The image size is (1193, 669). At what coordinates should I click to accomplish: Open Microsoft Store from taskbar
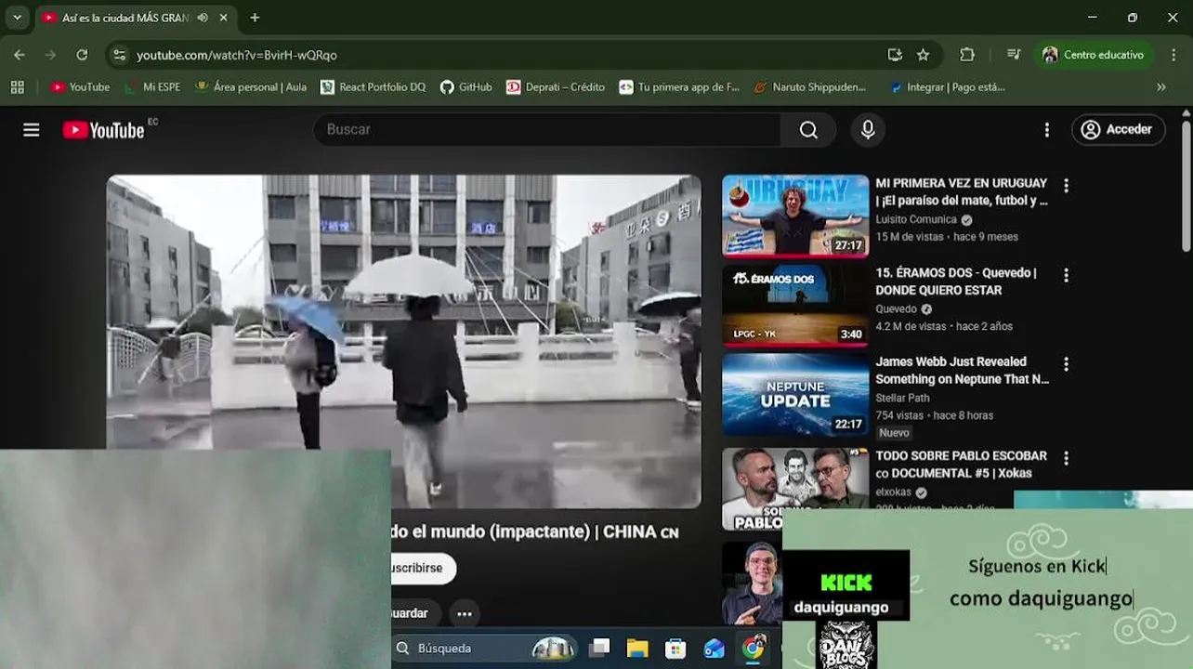coord(675,648)
